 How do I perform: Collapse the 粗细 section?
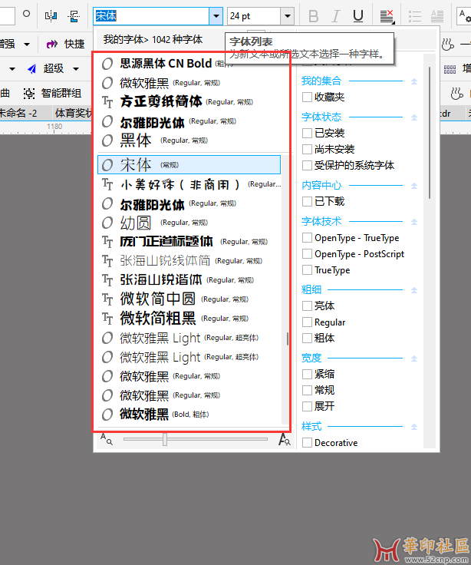pyautogui.click(x=414, y=290)
